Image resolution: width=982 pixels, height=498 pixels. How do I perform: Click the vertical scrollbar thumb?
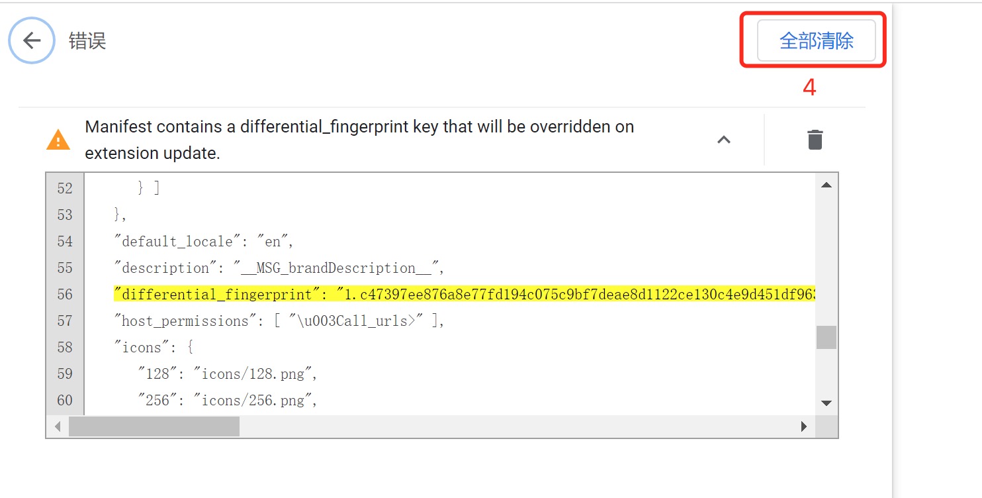click(x=826, y=337)
